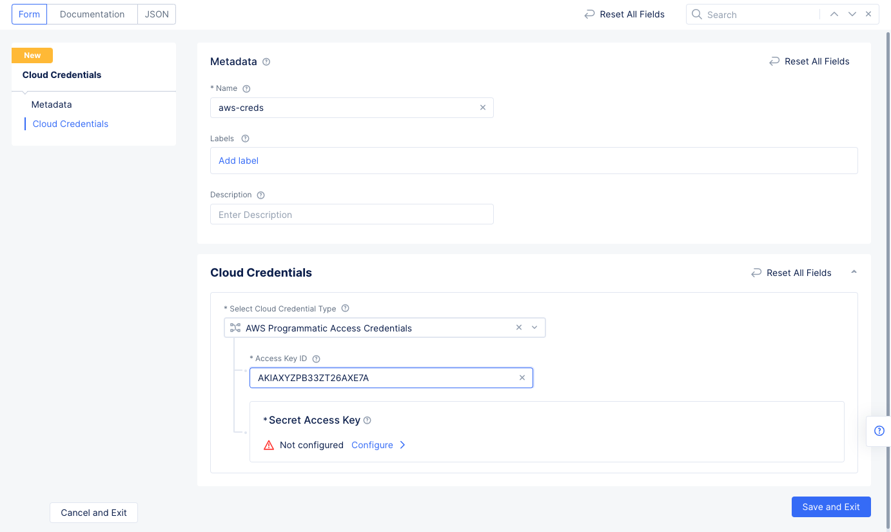Click the help icon next to Metadata heading
This screenshot has height=532, width=891.
(x=266, y=61)
